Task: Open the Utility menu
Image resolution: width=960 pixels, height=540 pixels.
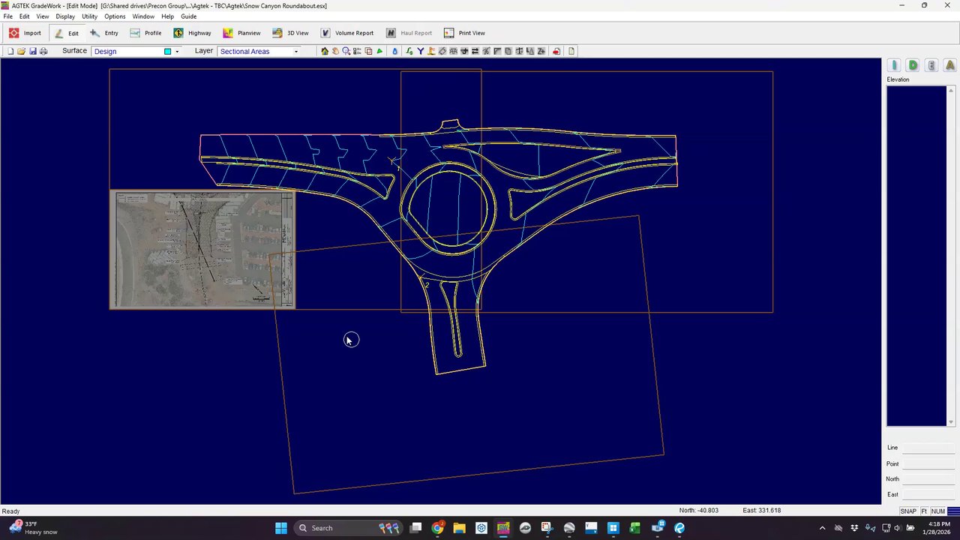Action: tap(89, 16)
